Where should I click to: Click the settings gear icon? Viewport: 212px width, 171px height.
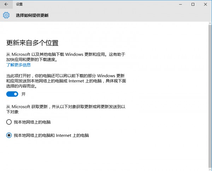click(6, 15)
